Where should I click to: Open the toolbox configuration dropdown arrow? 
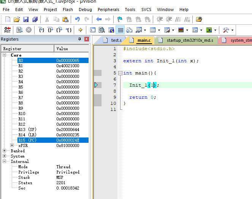point(232,30)
